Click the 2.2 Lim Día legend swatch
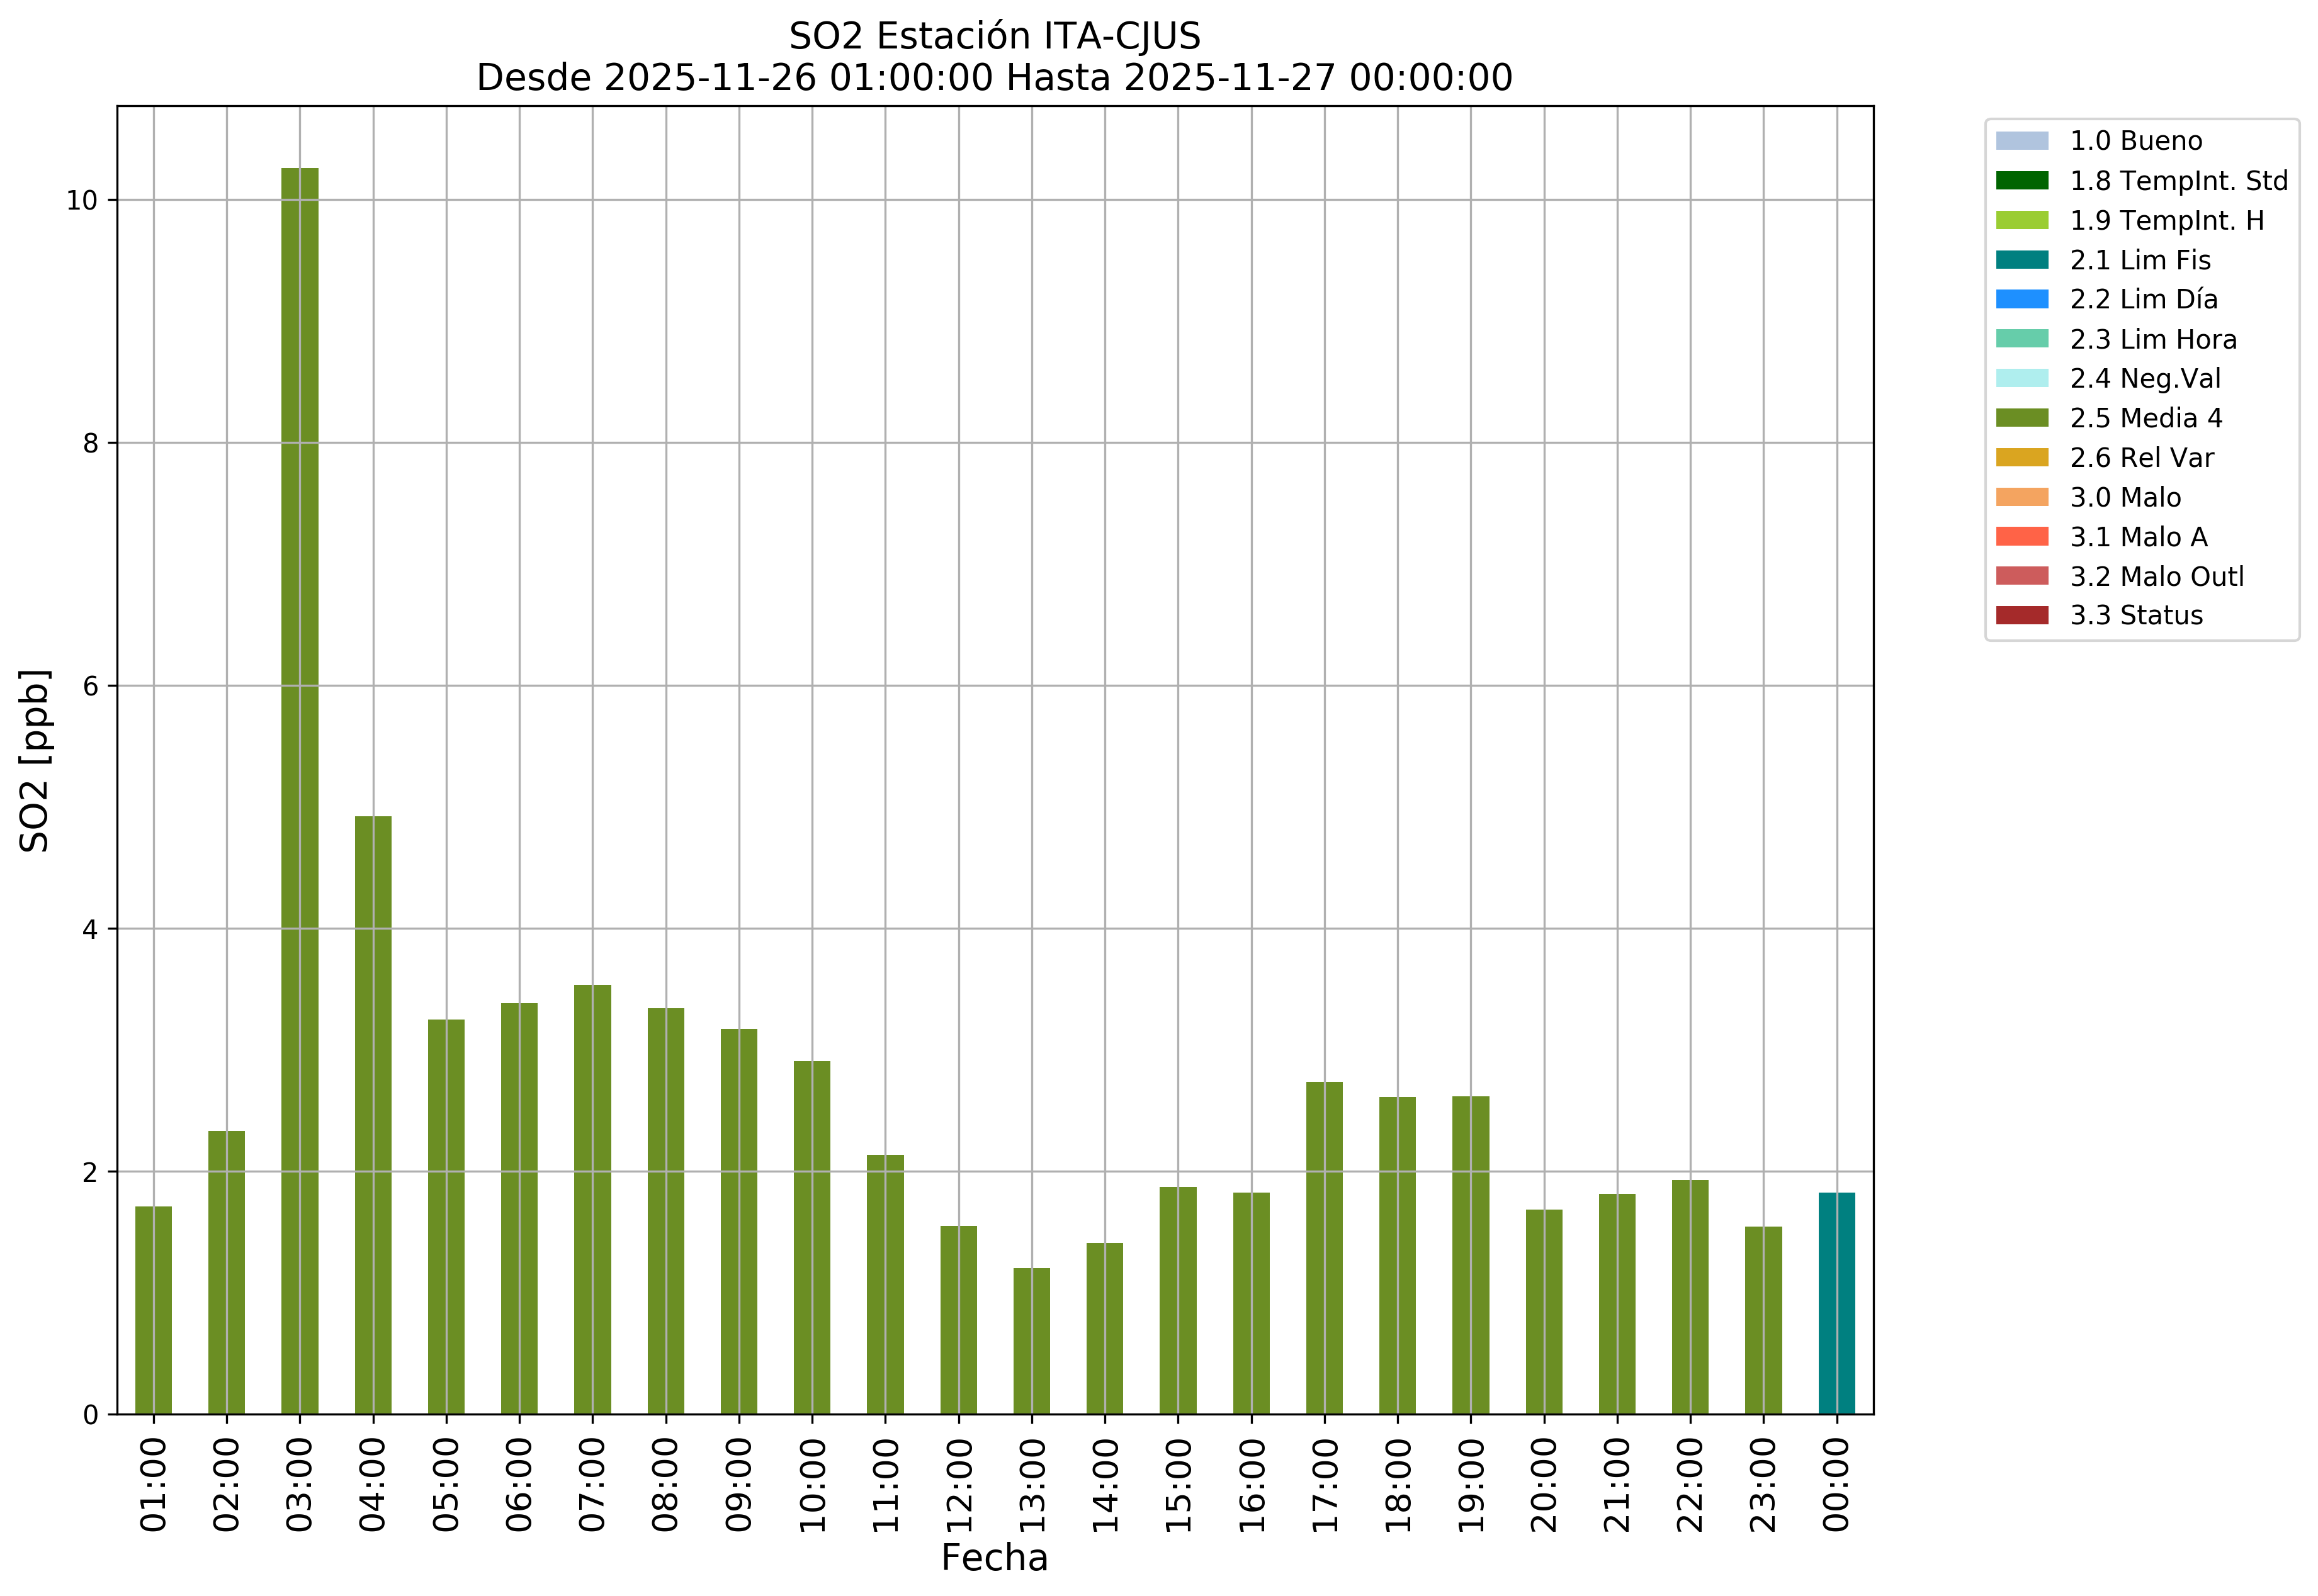 [x=2021, y=299]
